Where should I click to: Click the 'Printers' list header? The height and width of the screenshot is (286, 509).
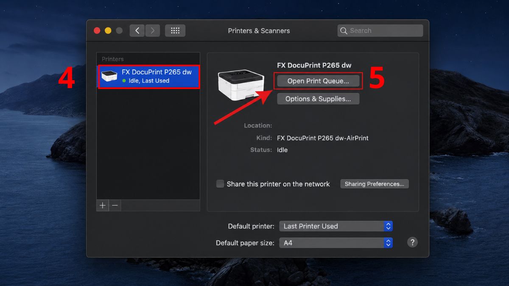pyautogui.click(x=113, y=59)
